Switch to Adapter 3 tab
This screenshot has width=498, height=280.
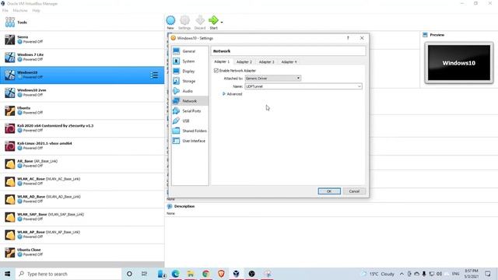click(x=266, y=62)
